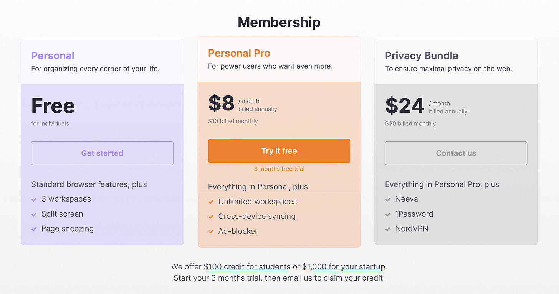Click the orange Try it free button
Image resolution: width=559 pixels, height=294 pixels.
point(279,151)
